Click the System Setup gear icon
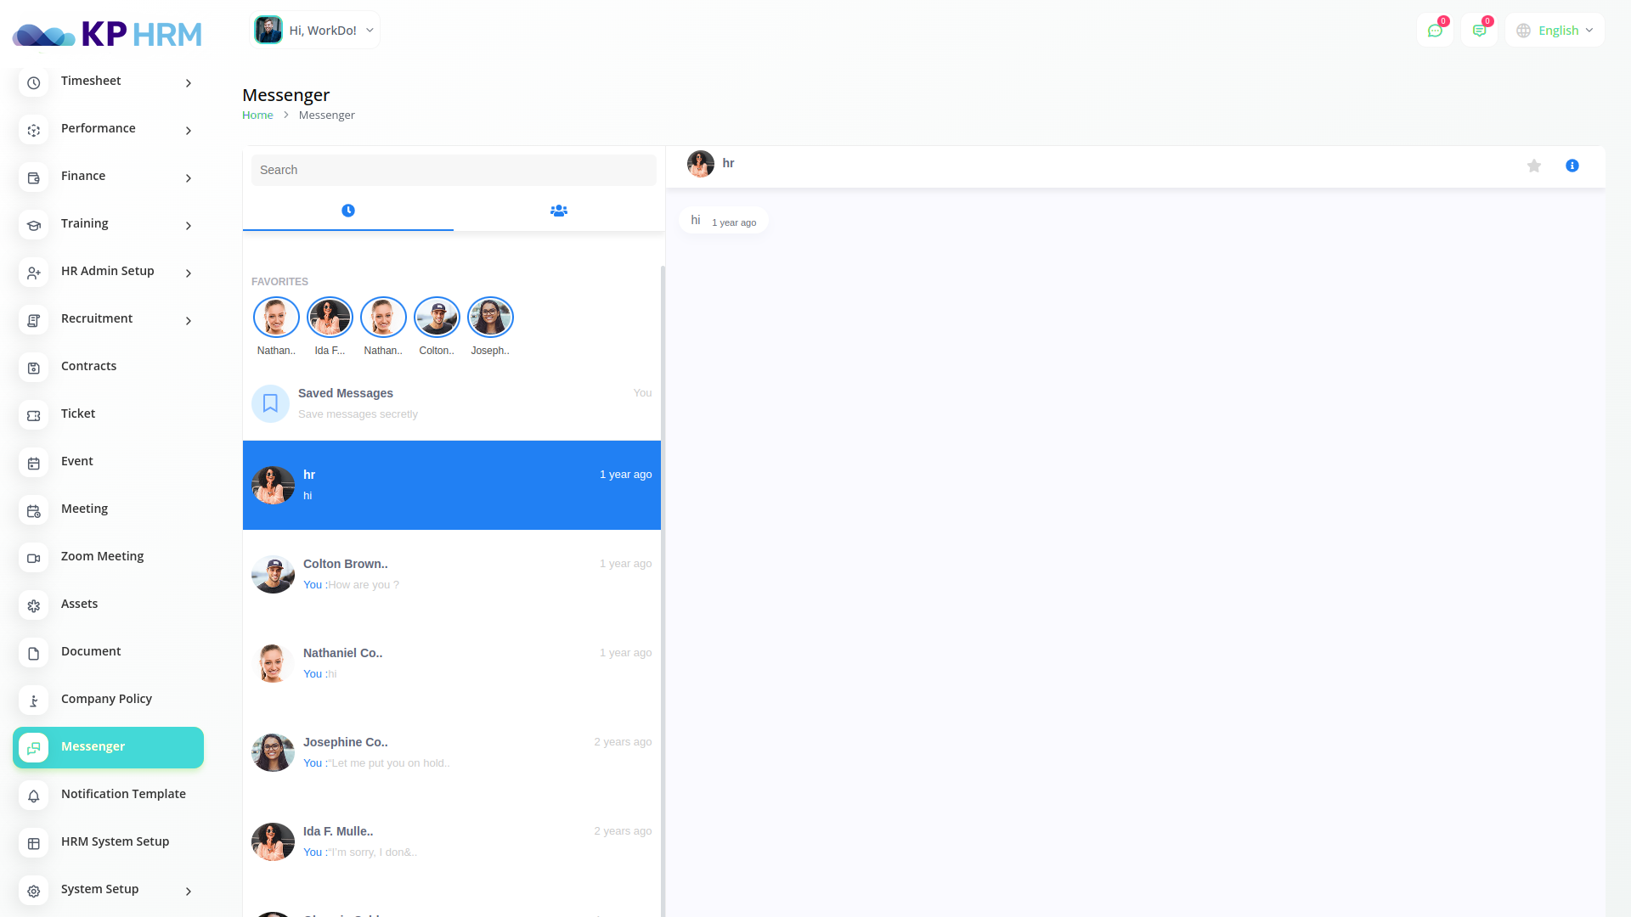 click(x=34, y=892)
